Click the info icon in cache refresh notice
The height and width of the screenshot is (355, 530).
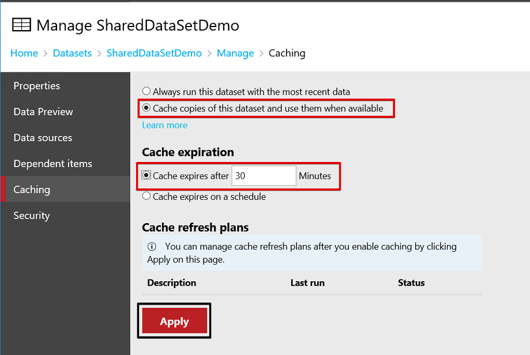152,247
